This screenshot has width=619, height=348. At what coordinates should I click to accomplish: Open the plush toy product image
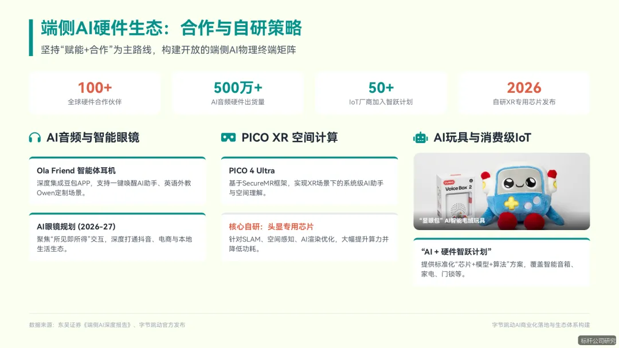(x=502, y=191)
